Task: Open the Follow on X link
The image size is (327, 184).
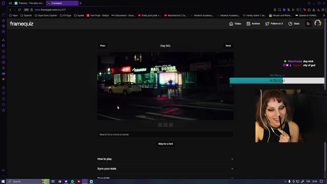Action: point(274,24)
